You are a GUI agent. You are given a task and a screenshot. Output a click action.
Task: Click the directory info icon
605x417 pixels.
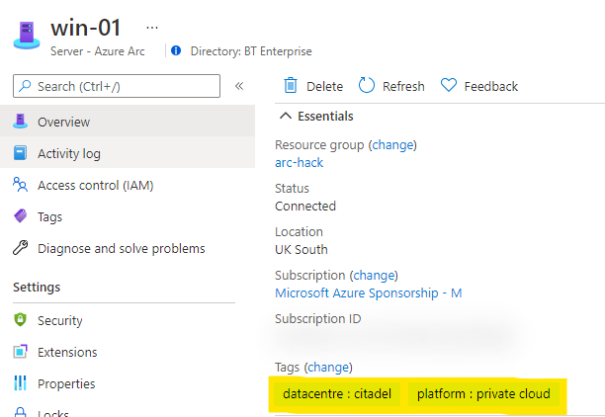tap(176, 50)
